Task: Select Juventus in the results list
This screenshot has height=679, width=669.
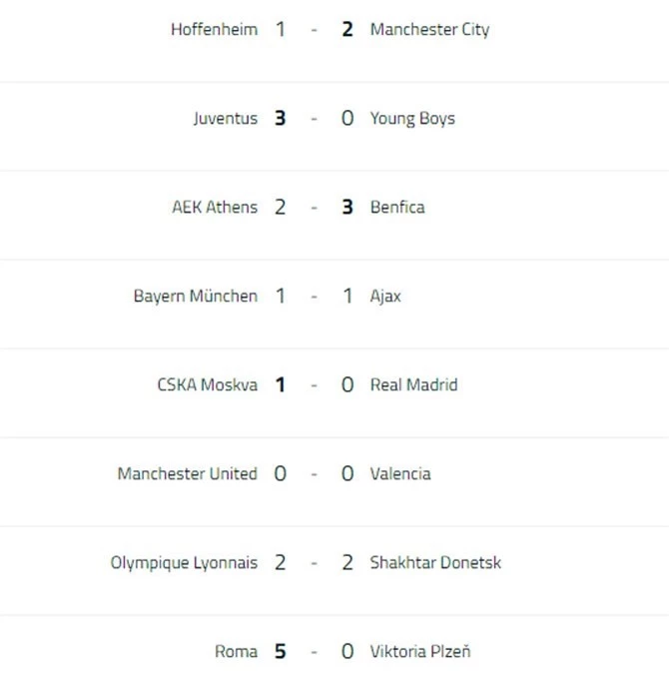Action: click(x=226, y=118)
